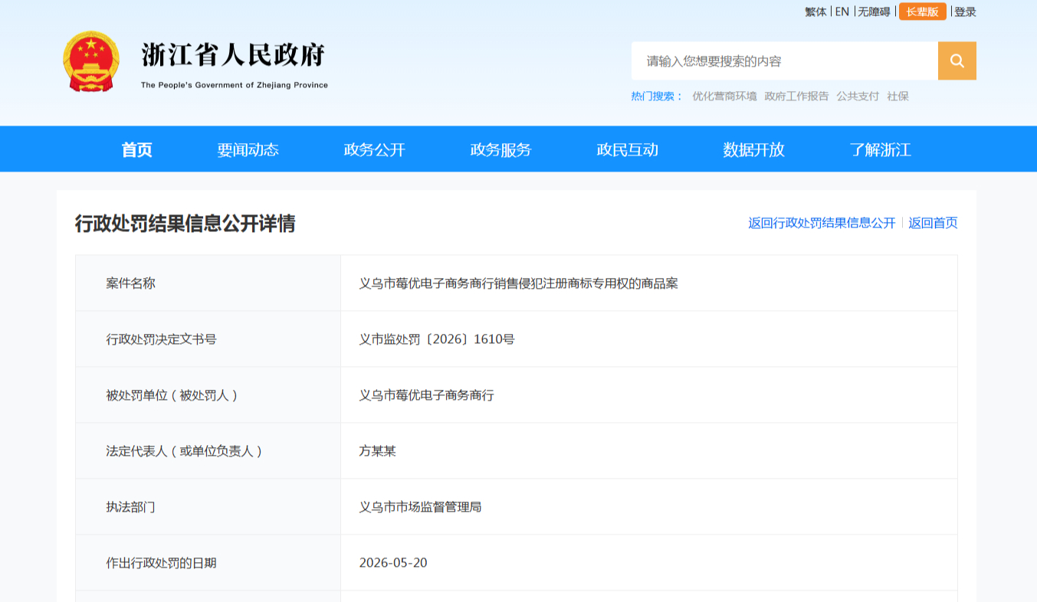
Task: Open the 政务公开 nav item
Action: [374, 149]
